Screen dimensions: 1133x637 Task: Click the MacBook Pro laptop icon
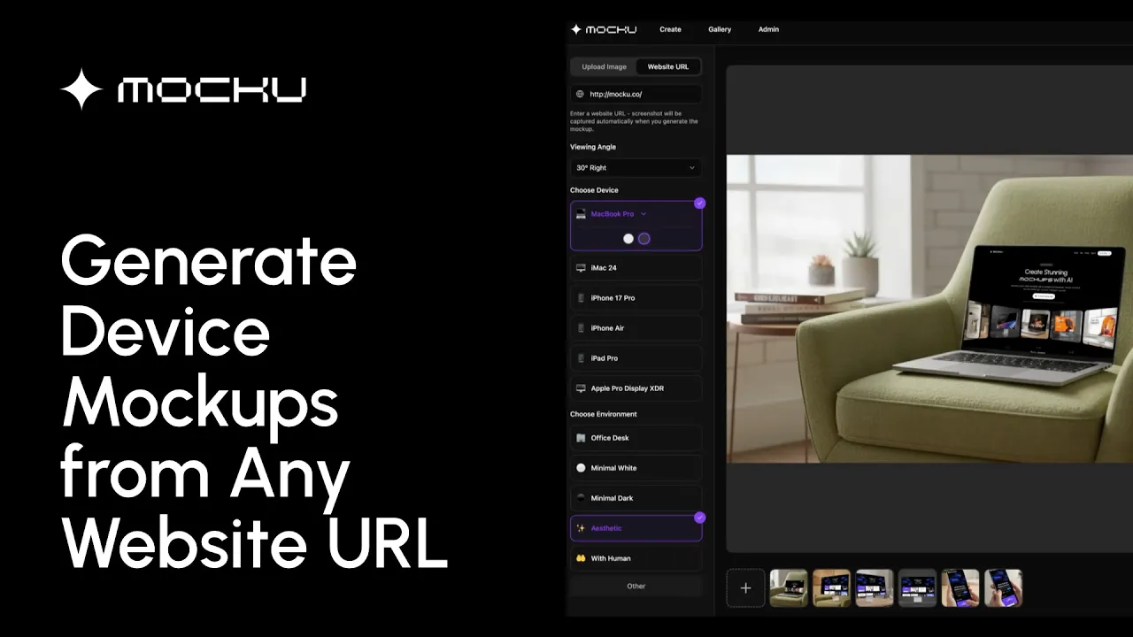[x=581, y=214]
